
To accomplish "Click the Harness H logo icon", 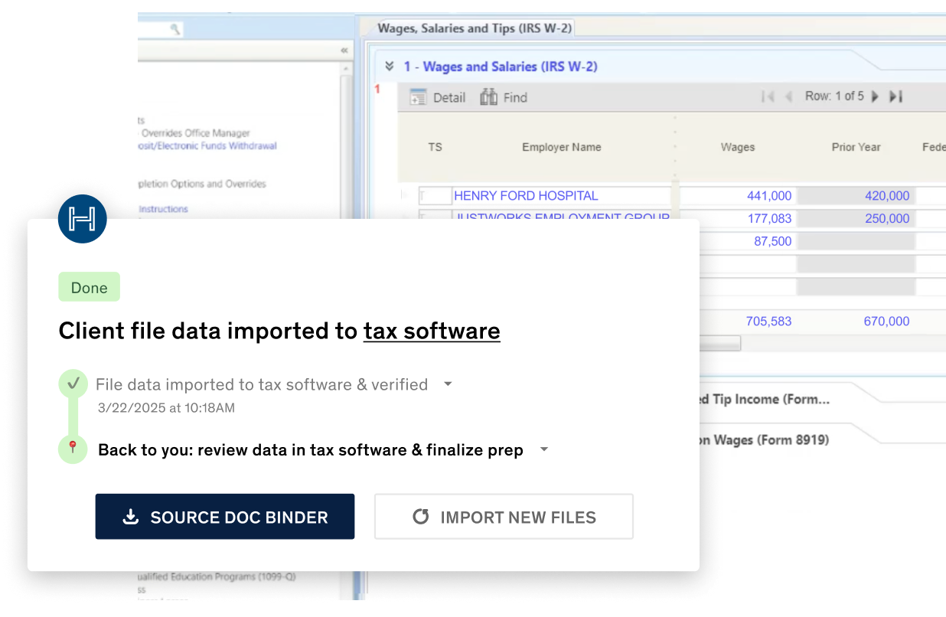I will coord(82,220).
